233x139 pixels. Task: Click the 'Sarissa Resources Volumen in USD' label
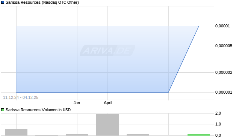pyautogui.click(x=38, y=110)
